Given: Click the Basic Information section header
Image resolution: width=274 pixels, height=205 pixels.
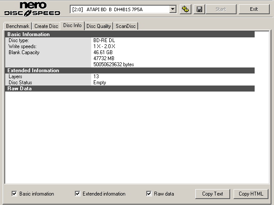Looking at the screenshot, I should [x=130, y=34].
